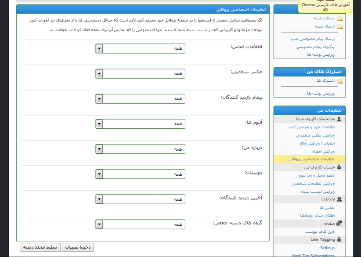Click the User Tagging section heading
361x257 pixels.
310,239
